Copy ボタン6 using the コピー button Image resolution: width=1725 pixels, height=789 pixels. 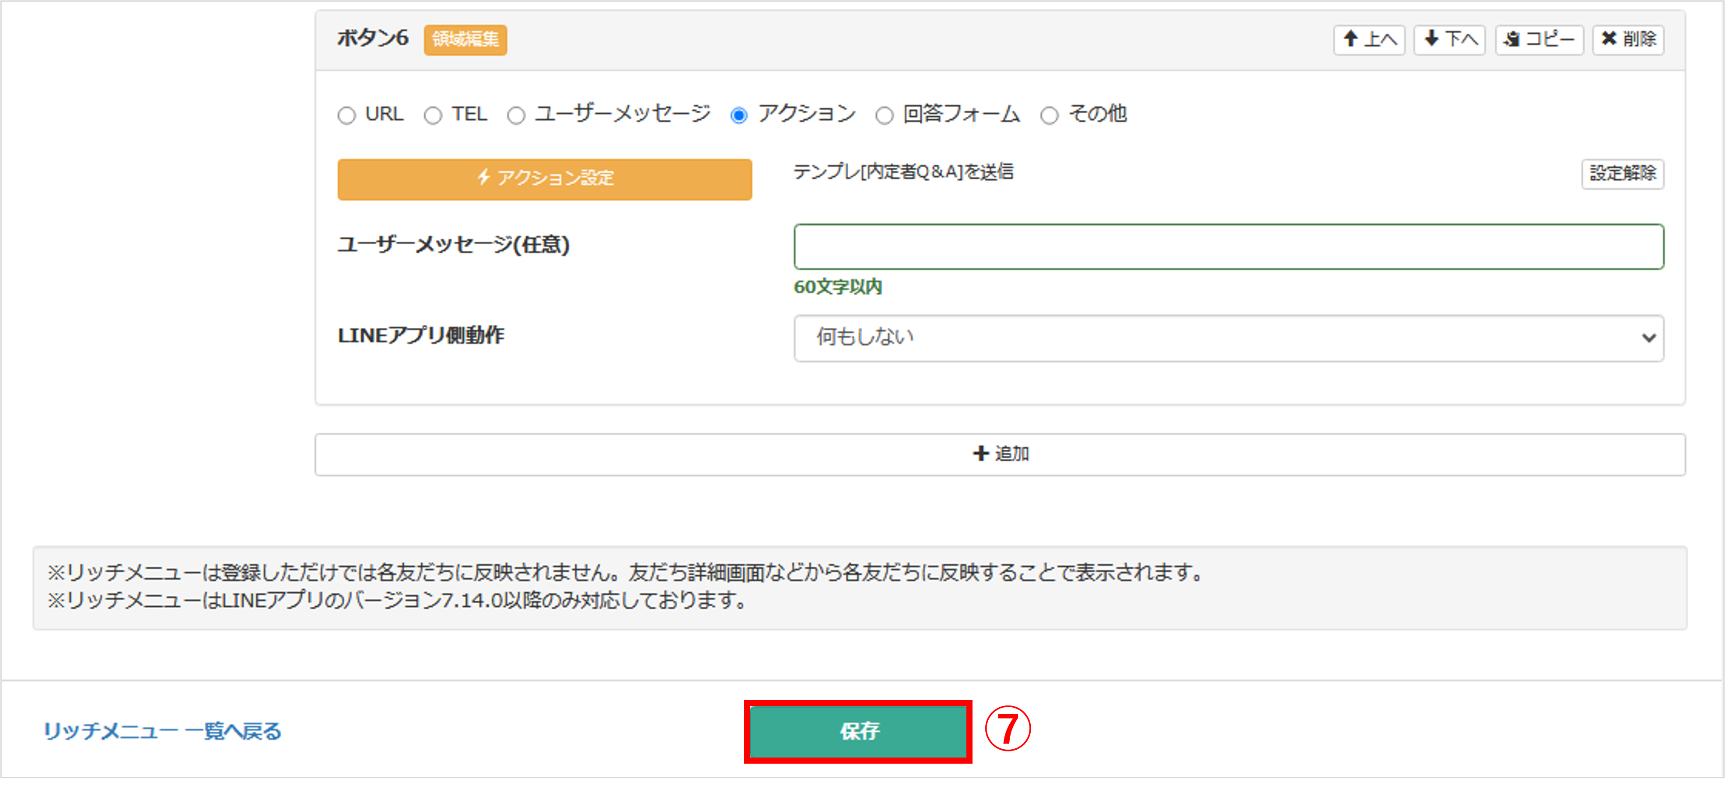(1539, 39)
